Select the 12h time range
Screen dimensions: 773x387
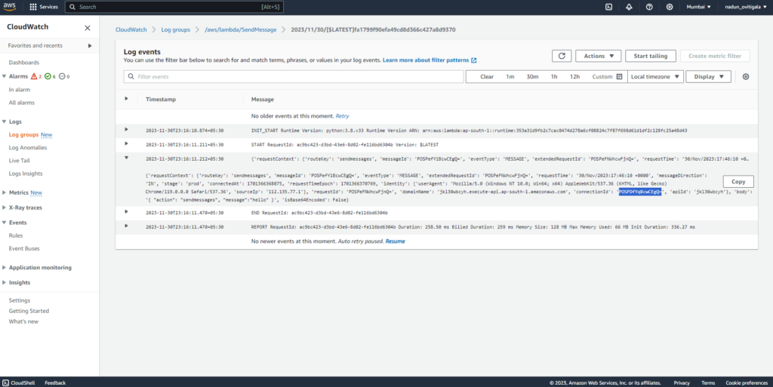(x=574, y=77)
